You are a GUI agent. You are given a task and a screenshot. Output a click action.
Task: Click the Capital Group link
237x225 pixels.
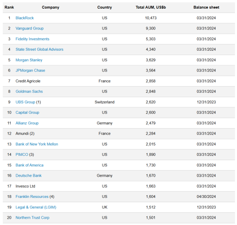pyautogui.click(x=27, y=112)
